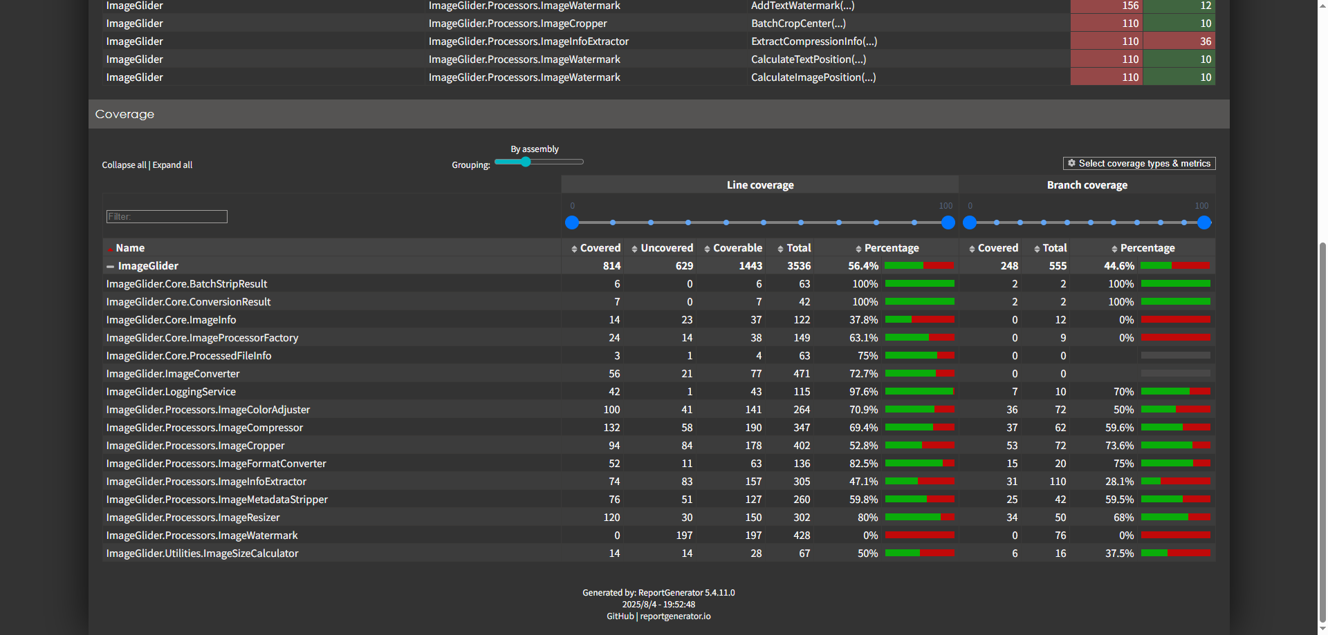The image size is (1328, 635).
Task: Sort the table by Name column
Action: [x=129, y=248]
